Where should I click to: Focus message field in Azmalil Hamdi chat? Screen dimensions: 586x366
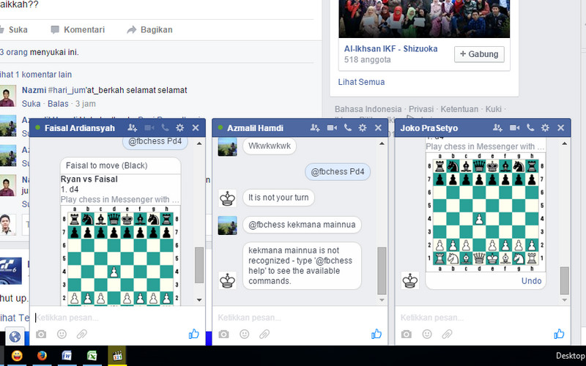click(300, 318)
